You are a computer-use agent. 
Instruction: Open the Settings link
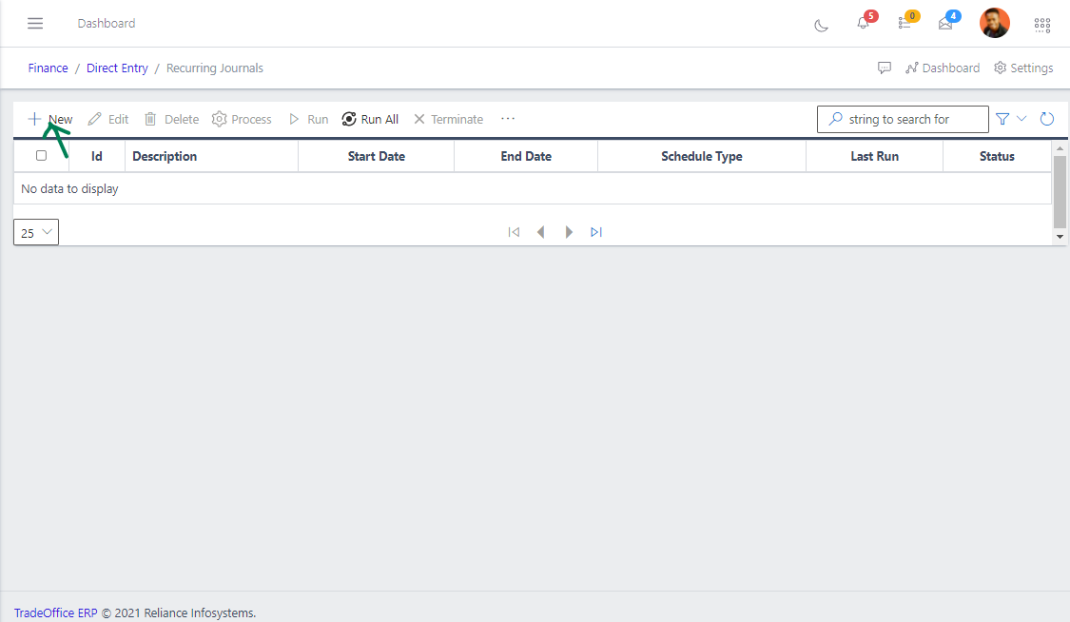click(1023, 68)
